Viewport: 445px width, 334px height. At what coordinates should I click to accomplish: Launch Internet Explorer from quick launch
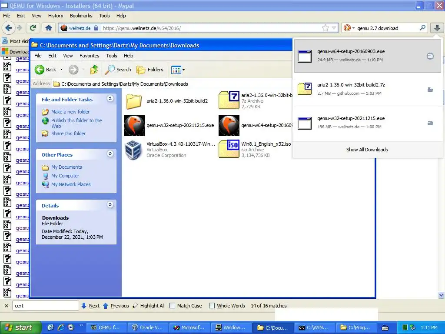click(x=60, y=327)
